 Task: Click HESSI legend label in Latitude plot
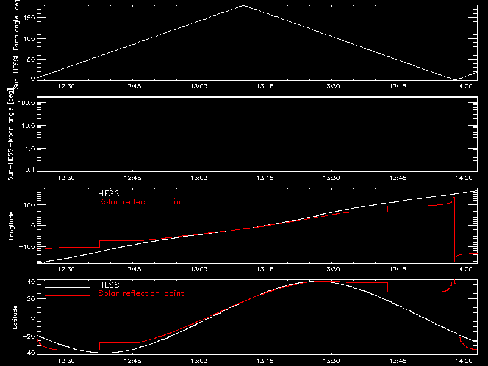[x=109, y=285]
